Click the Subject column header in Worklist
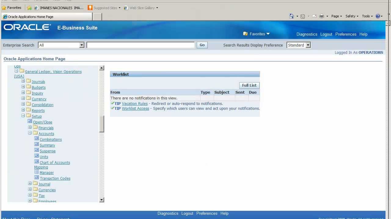The width and height of the screenshot is (391, 219). coord(222,92)
